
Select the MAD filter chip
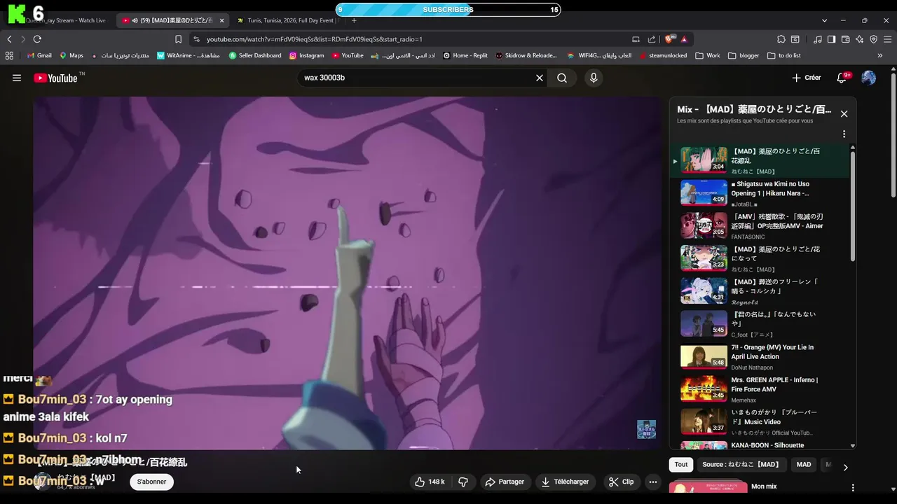(804, 464)
